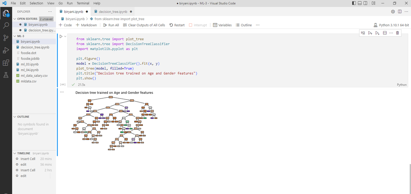The height and width of the screenshot is (194, 411).
Task: Open Explorer views and more actions ellipsis
Action: coord(50,12)
